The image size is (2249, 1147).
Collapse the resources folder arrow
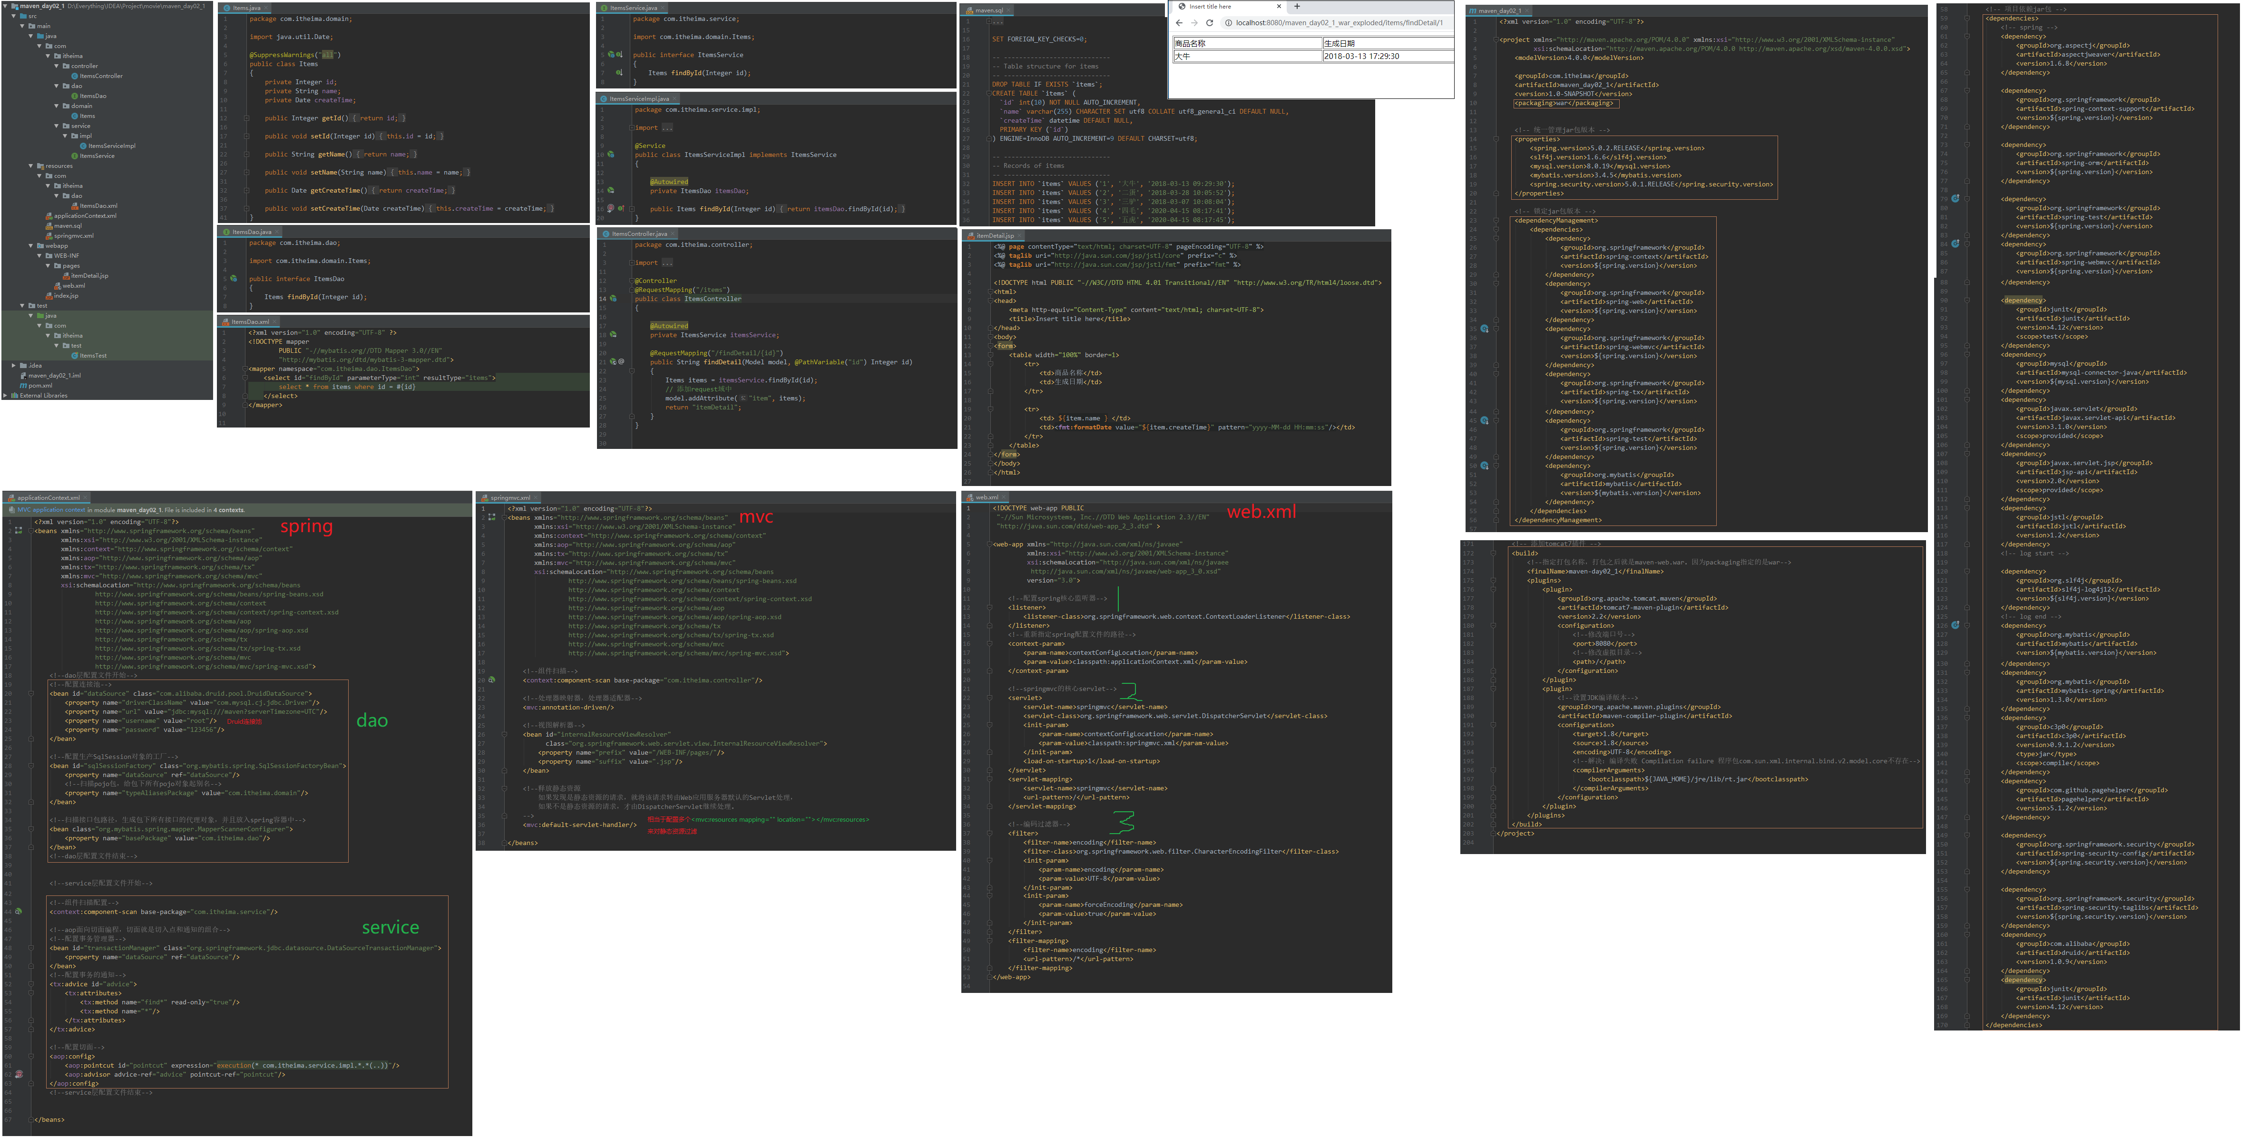[31, 166]
